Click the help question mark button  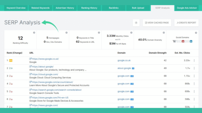(x=136, y=23)
